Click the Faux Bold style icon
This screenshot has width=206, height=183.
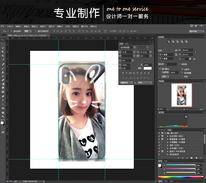coord(123,73)
